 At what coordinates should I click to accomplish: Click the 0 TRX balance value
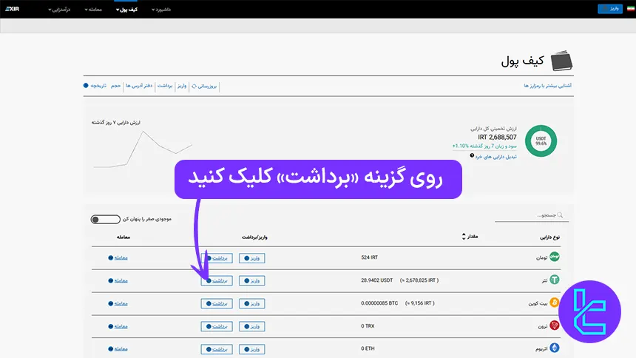point(368,326)
